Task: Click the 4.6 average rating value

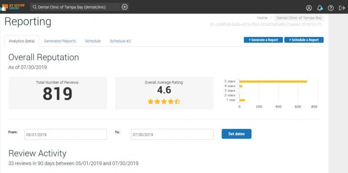Action: (x=164, y=90)
